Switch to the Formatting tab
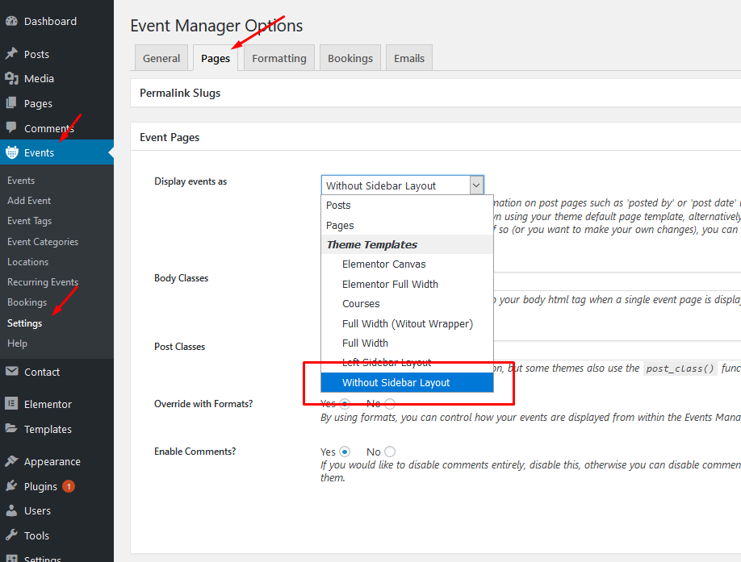Image resolution: width=741 pixels, height=562 pixels. click(x=278, y=58)
